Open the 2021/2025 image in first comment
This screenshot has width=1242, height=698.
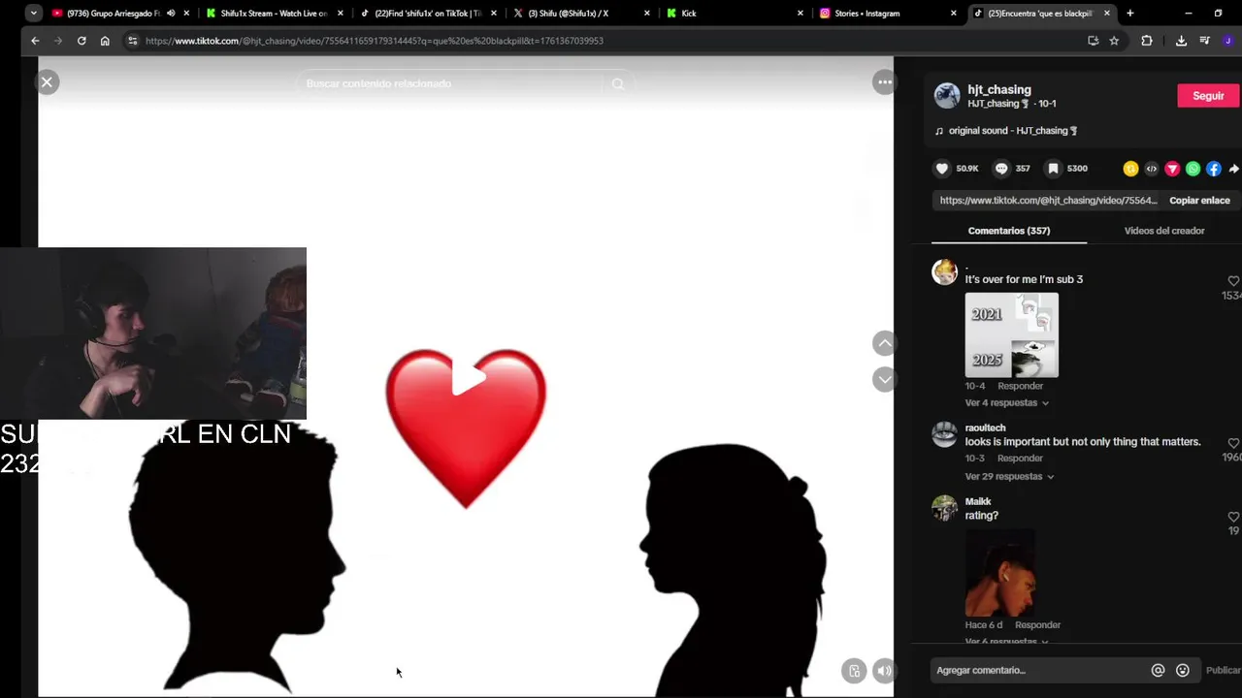[x=1011, y=335]
